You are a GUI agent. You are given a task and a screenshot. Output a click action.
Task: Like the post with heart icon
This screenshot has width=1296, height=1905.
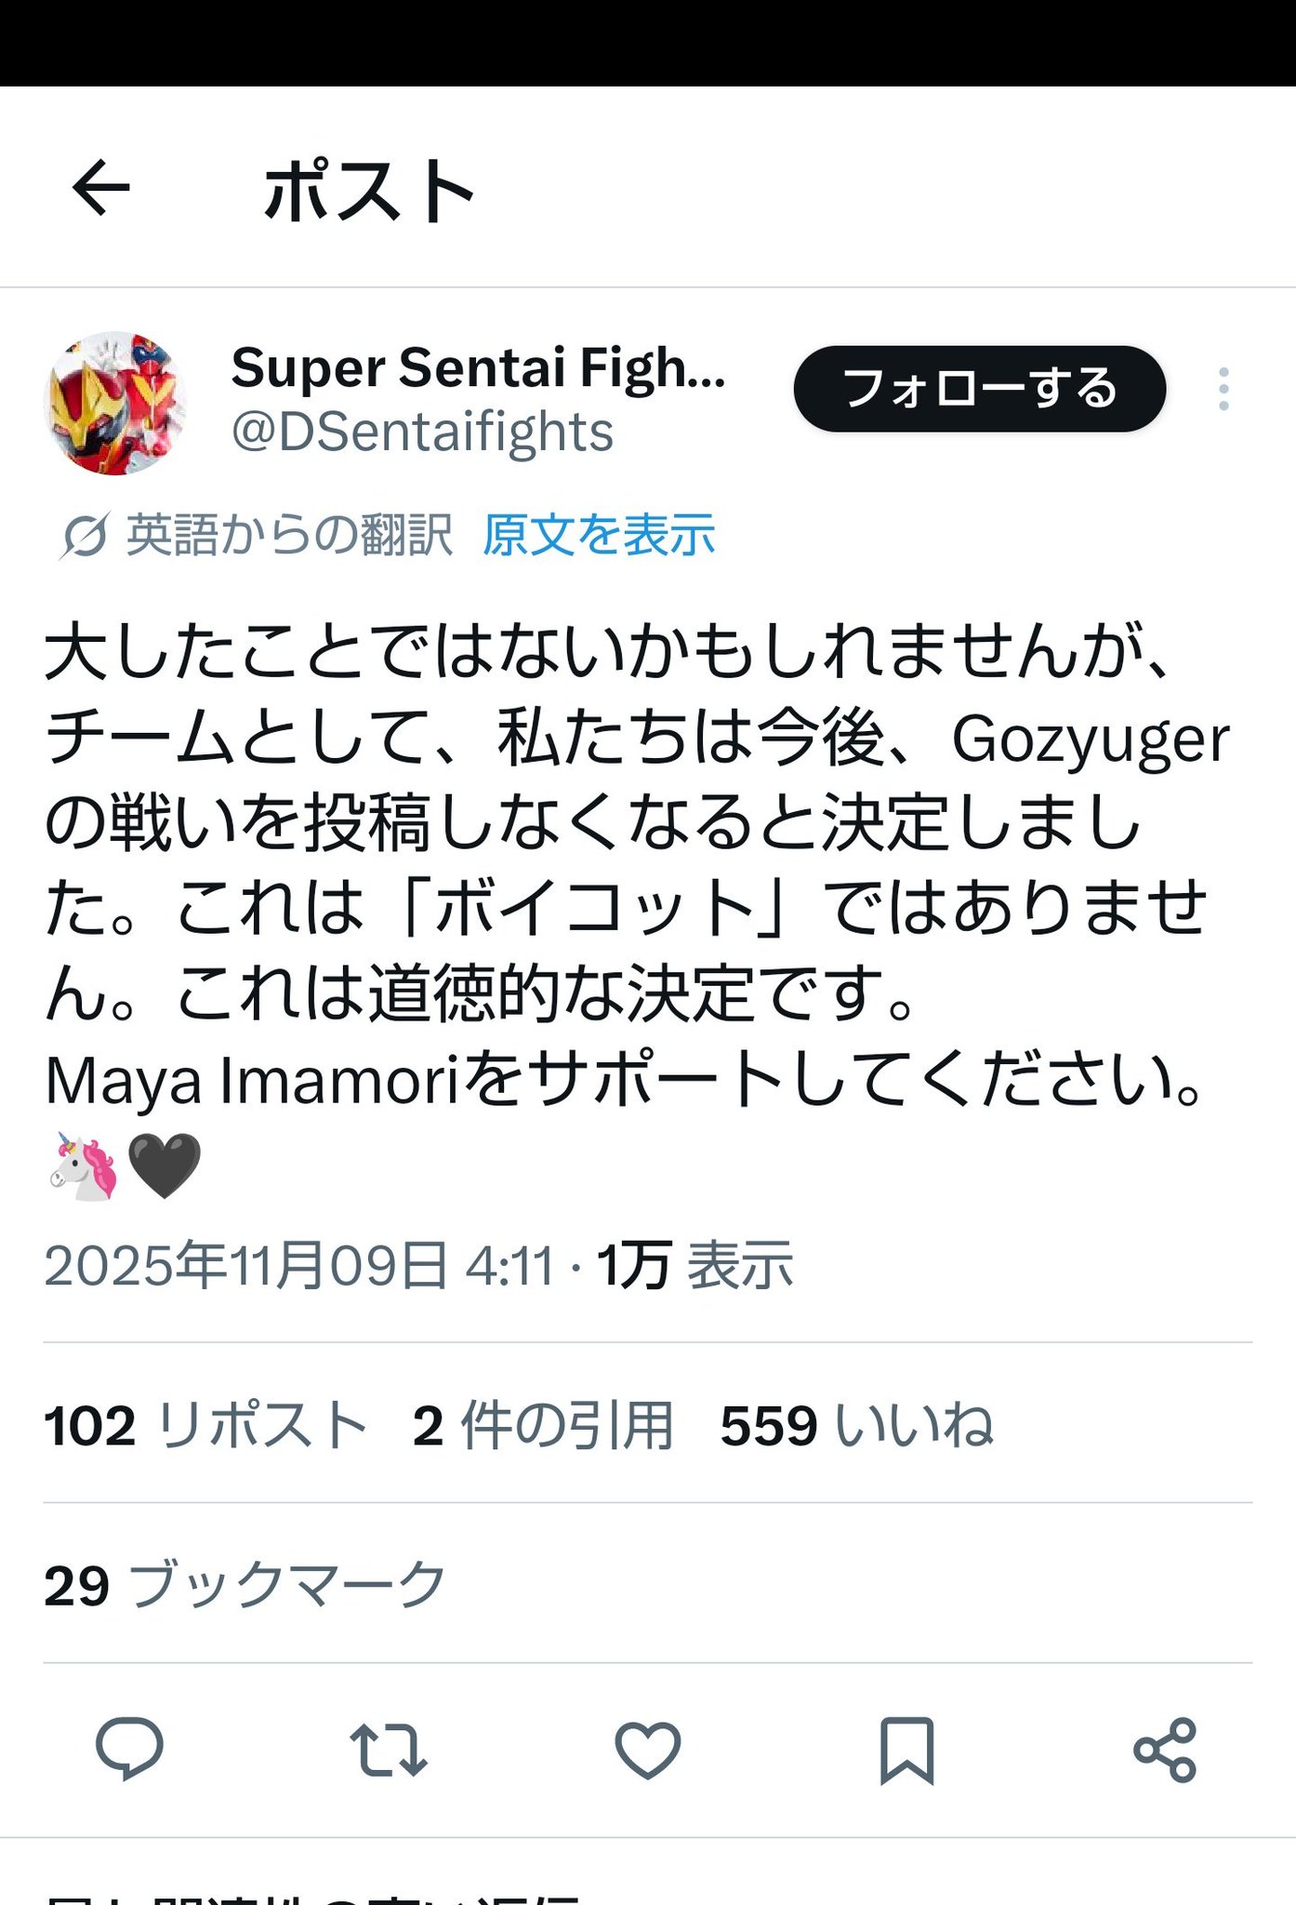tap(647, 1749)
